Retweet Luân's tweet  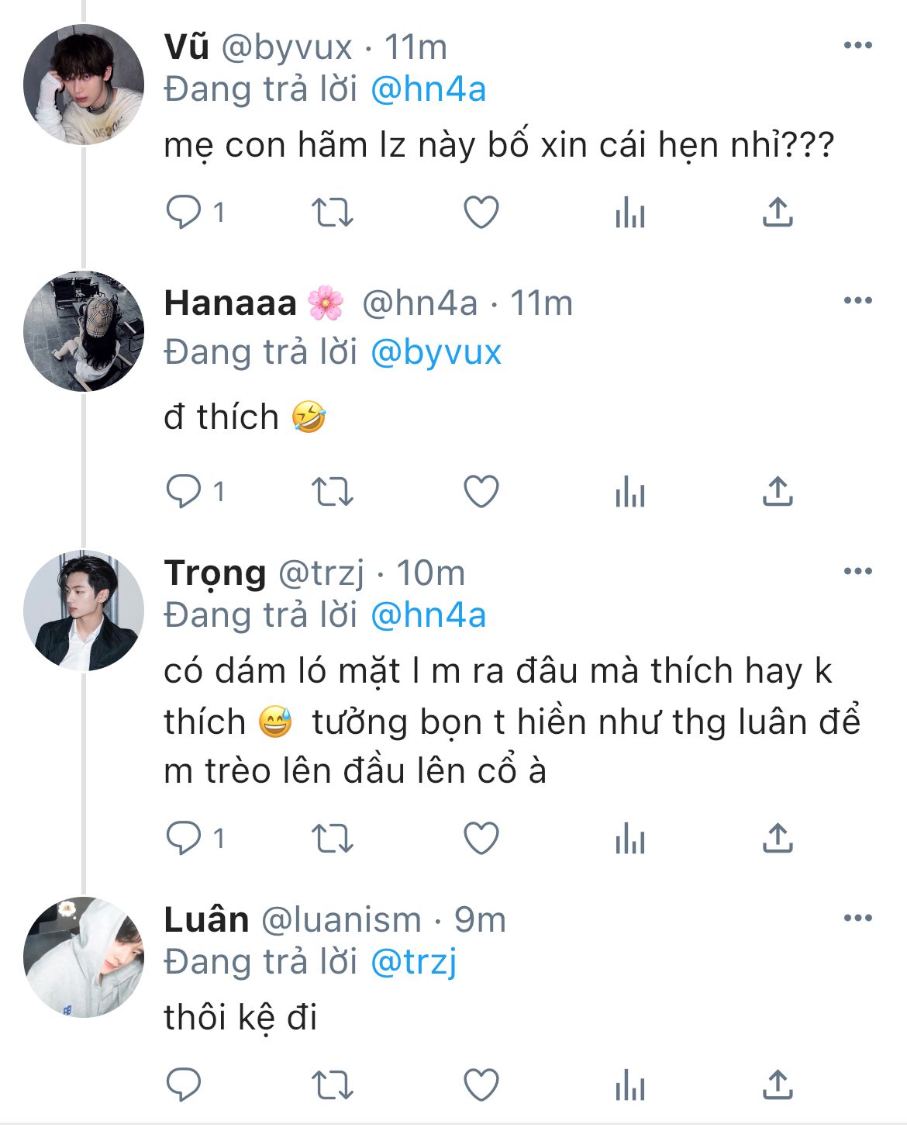[x=332, y=1085]
